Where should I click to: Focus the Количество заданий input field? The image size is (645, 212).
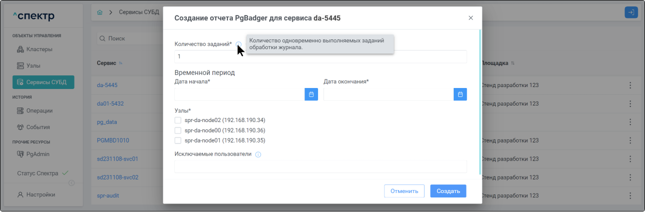[x=321, y=56]
